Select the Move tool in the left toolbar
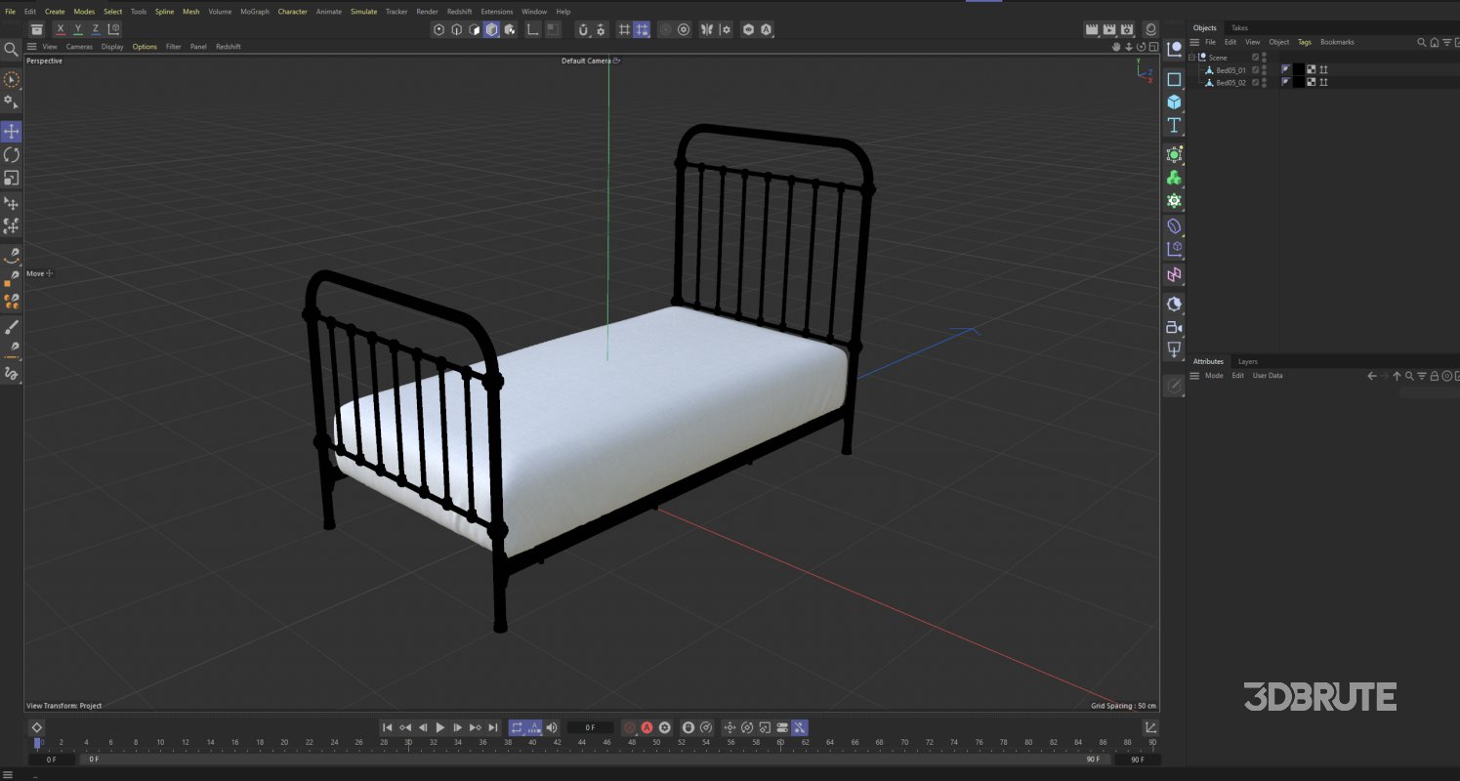The width and height of the screenshot is (1460, 781). click(11, 131)
